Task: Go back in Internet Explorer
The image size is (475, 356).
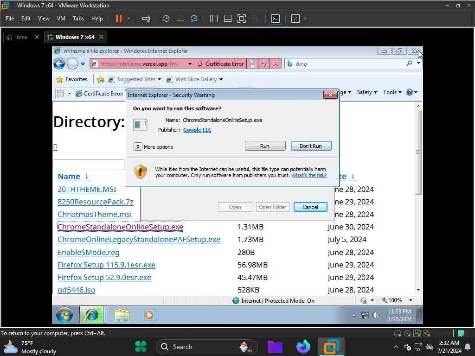Action: (x=59, y=64)
